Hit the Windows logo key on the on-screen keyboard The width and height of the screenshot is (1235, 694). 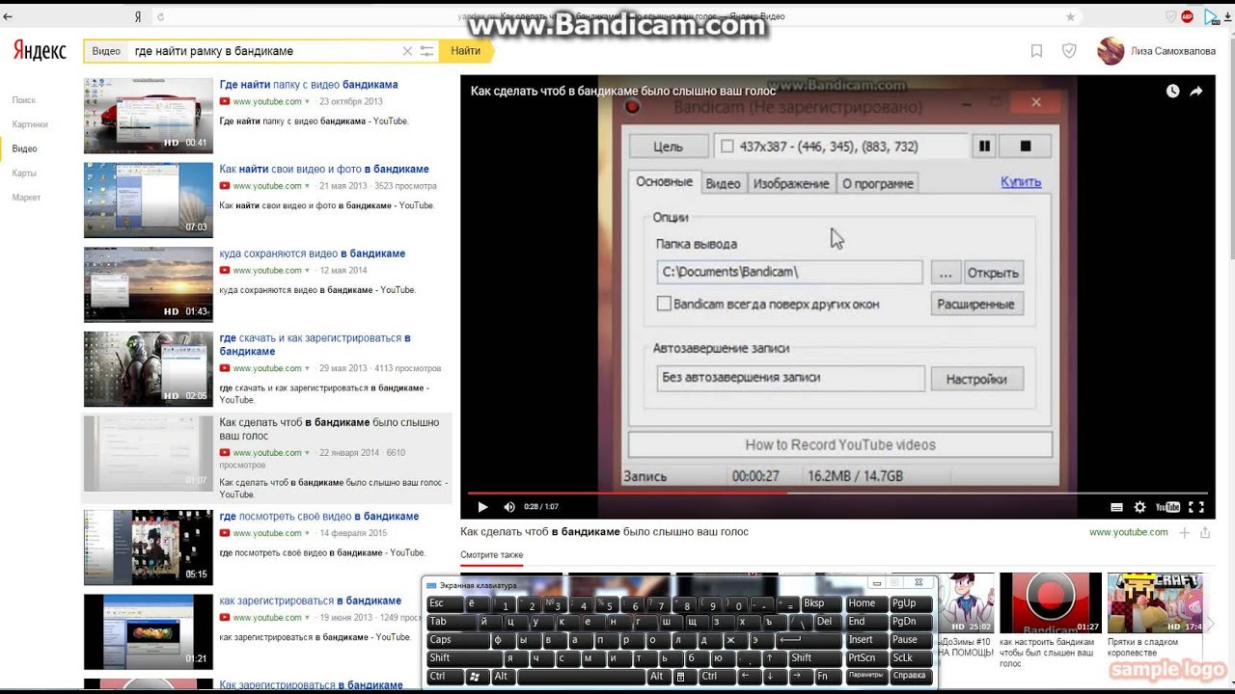(x=475, y=677)
